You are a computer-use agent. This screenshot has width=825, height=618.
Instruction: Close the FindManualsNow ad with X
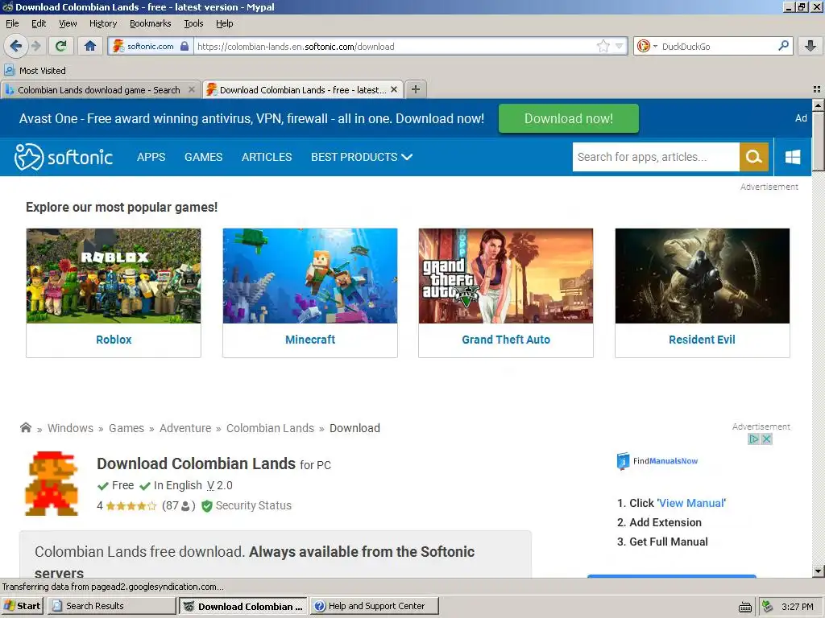point(767,439)
